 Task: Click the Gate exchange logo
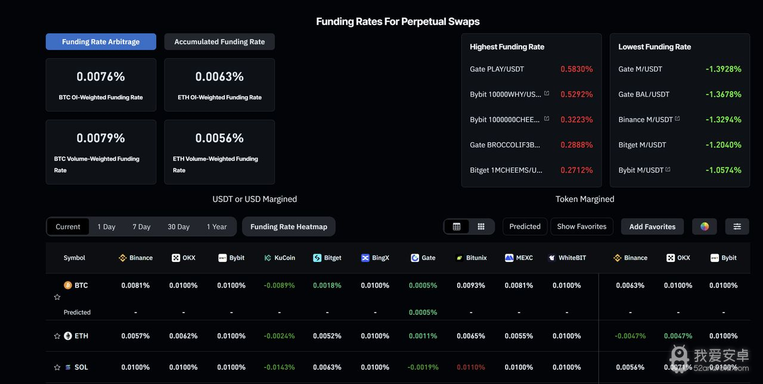coord(415,258)
